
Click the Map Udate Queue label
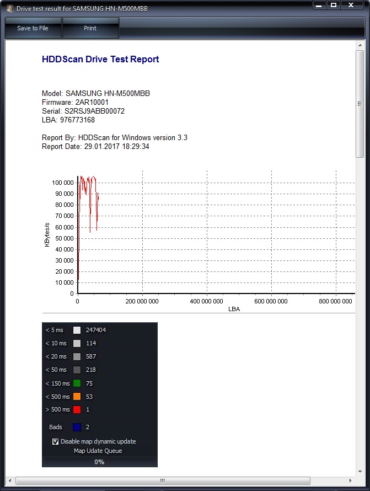point(98,451)
